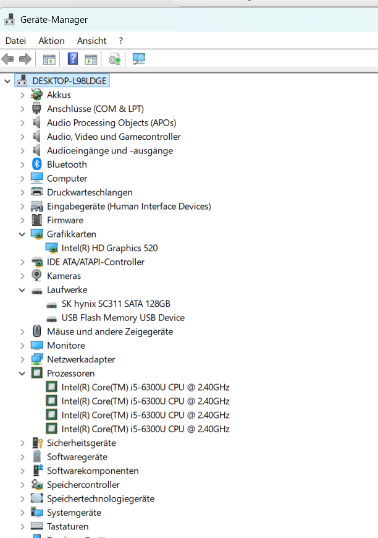Click the Mäuse und andere Zeigegeräte mouse icon

[x=36, y=331]
